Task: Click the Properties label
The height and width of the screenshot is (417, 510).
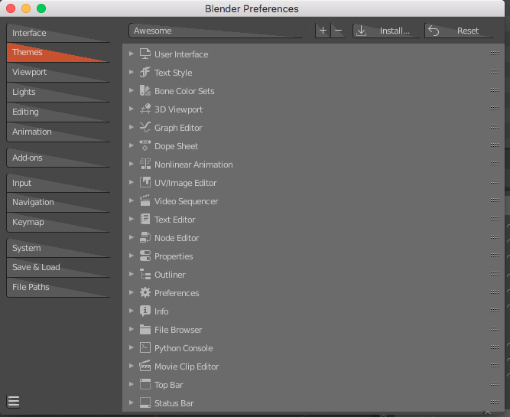Action: click(x=174, y=256)
